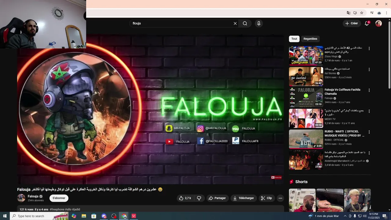391x220 pixels.
Task: Open the volume speaker tray icon
Action: pyautogui.click(x=364, y=216)
